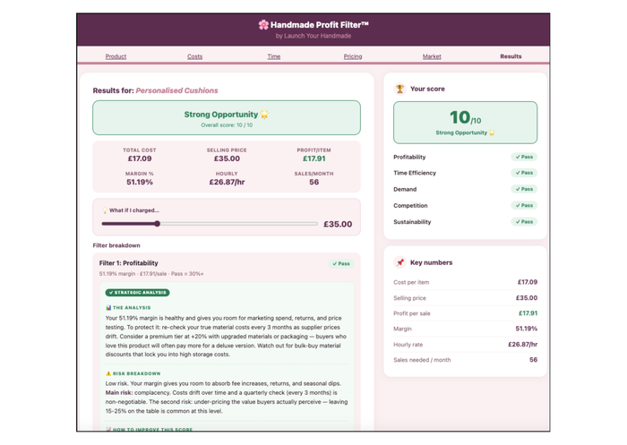The image size is (627, 445).
Task: Click the warning icon next to Risk Breakdown
Action: (x=108, y=373)
